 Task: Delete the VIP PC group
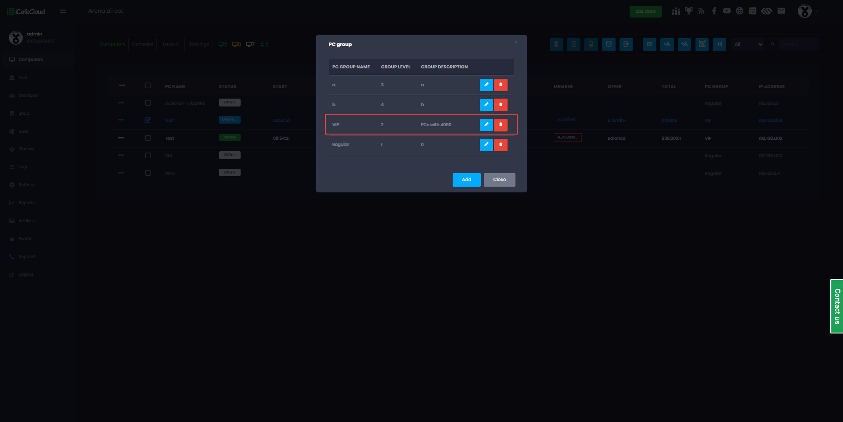tap(501, 125)
